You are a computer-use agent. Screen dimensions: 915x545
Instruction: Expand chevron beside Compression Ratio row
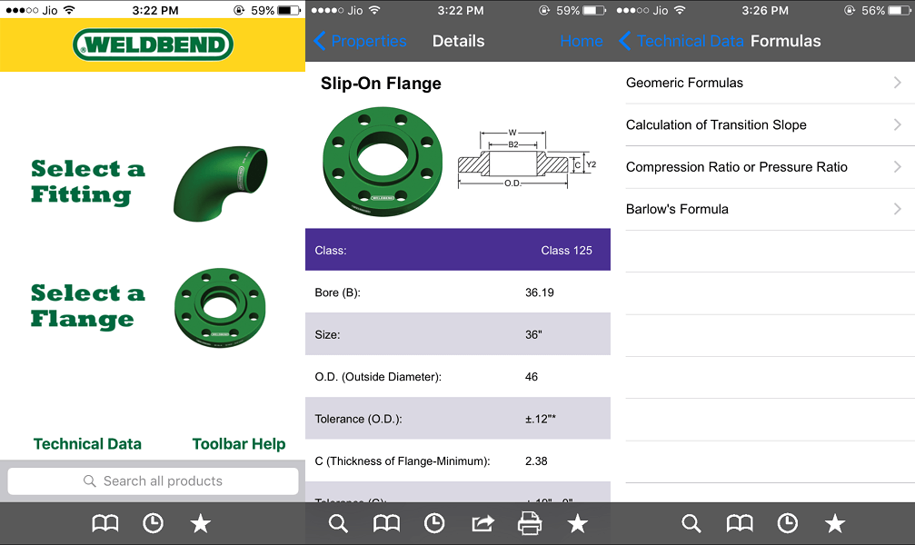898,167
